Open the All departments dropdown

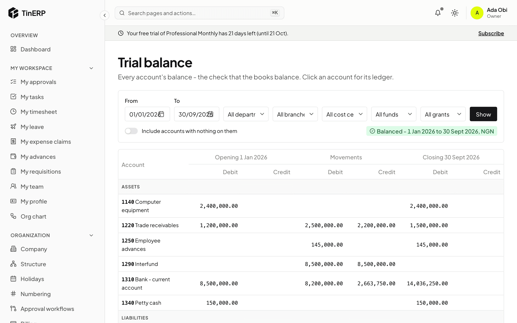pos(246,114)
